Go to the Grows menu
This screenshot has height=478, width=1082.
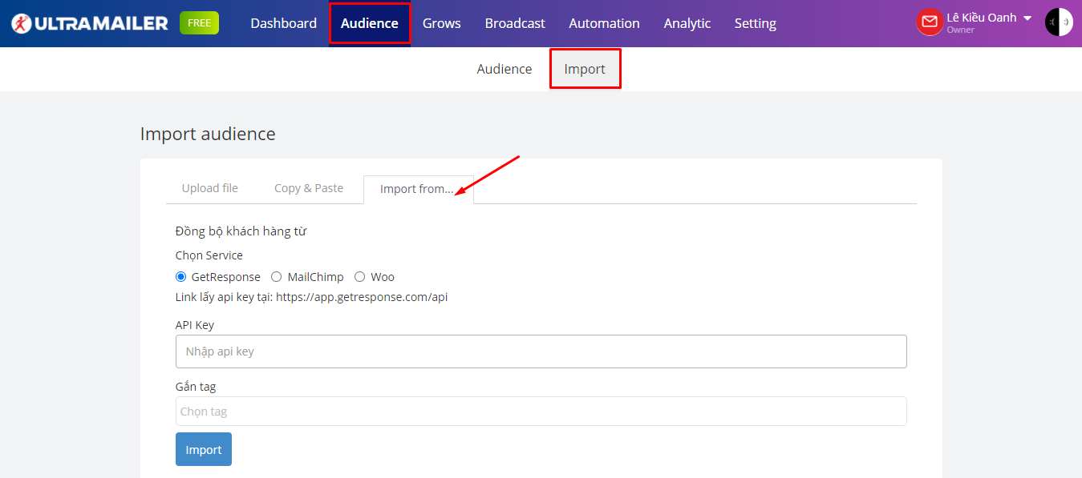(442, 23)
